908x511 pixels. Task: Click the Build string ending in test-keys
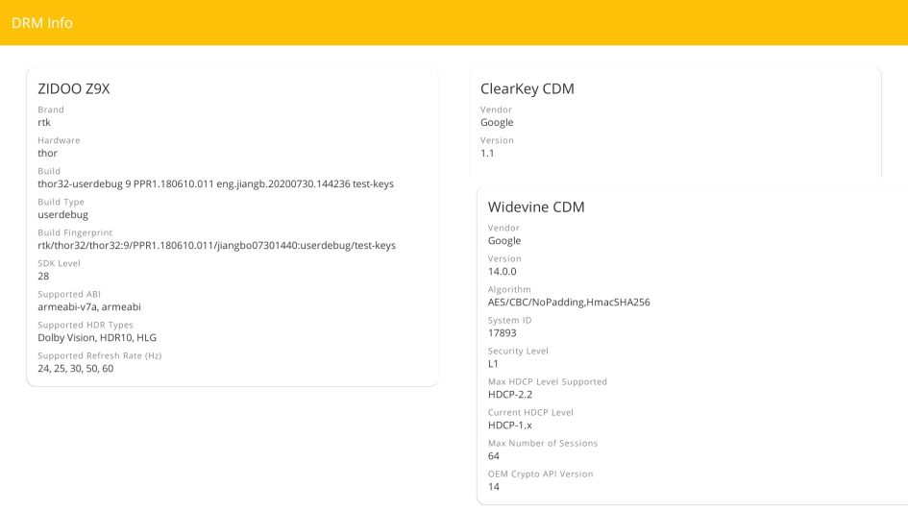(215, 184)
